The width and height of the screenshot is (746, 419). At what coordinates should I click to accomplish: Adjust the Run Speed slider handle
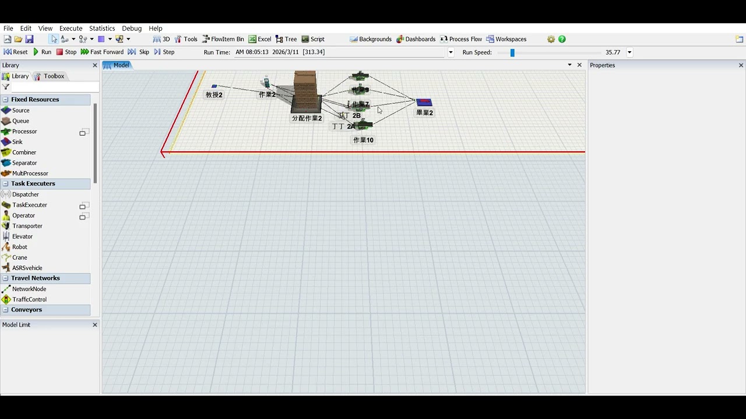tap(512, 52)
